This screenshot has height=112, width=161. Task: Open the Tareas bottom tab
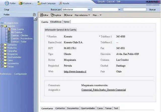[108, 108]
